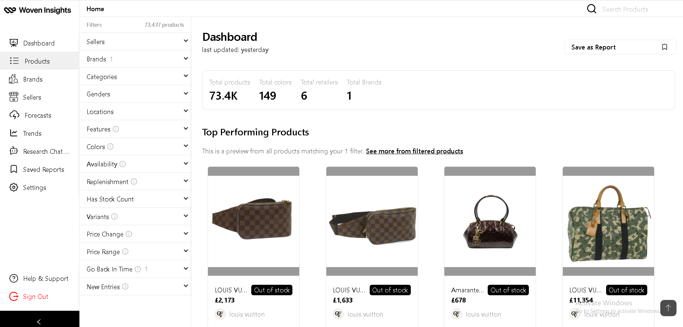The image size is (683, 327).
Task: Click the Trends chart icon
Action: click(14, 133)
